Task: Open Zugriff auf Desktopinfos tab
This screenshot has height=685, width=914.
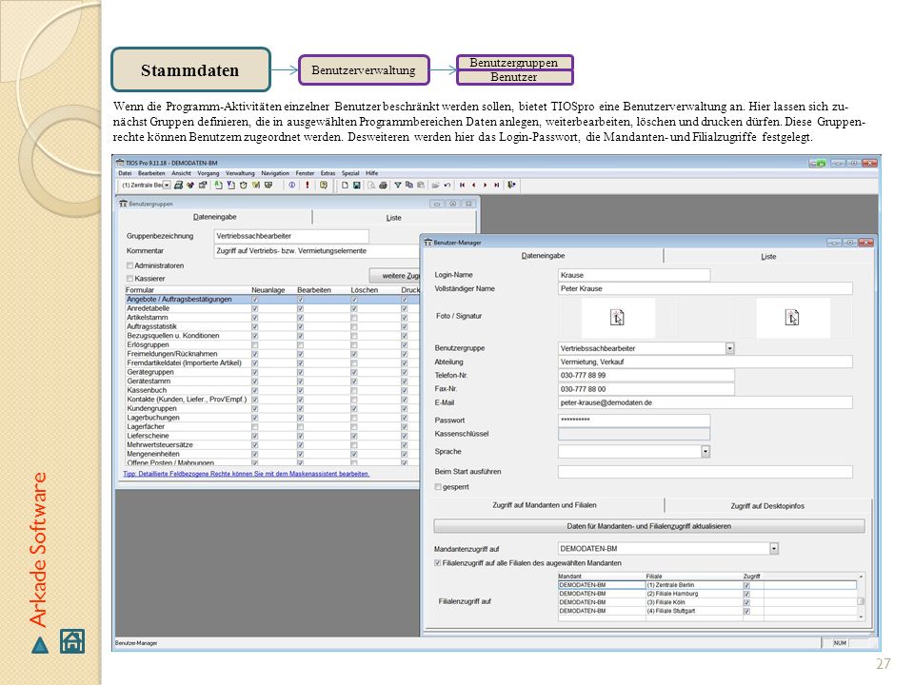Action: (x=767, y=506)
